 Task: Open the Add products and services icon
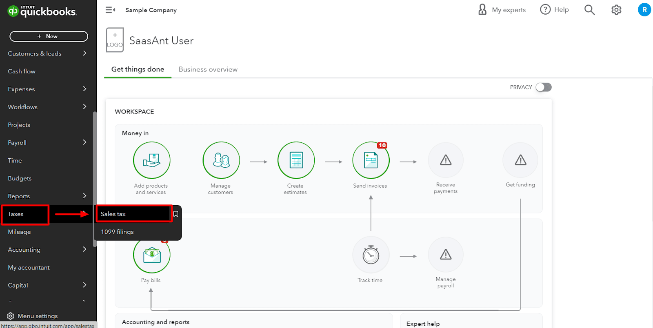152,160
